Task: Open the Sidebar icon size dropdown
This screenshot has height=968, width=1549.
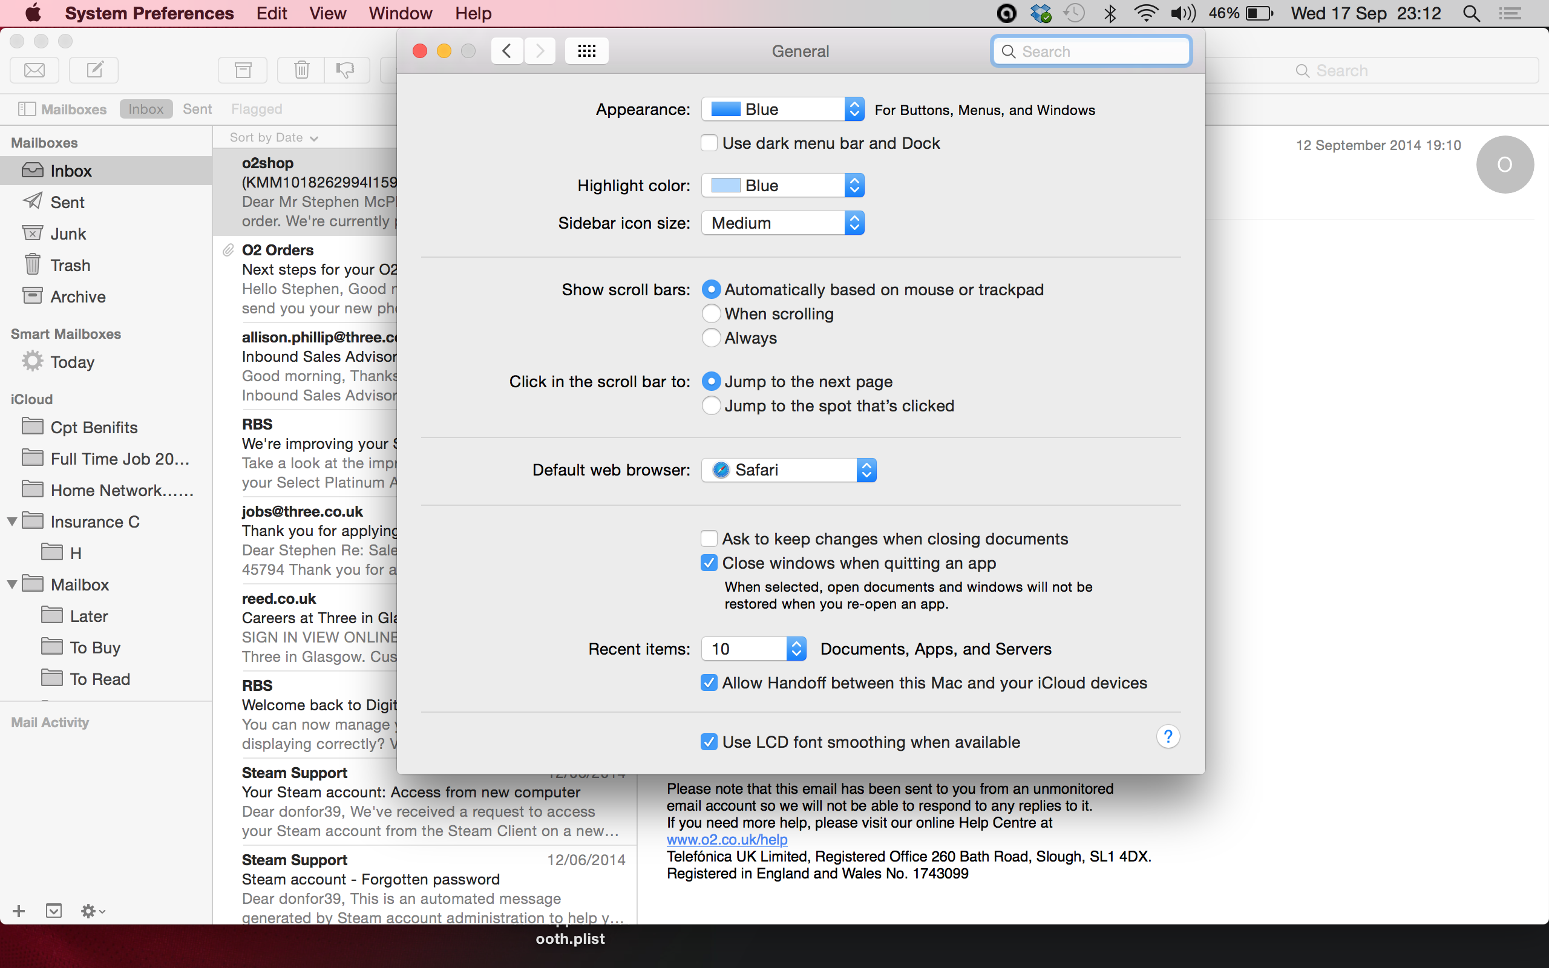Action: pos(783,223)
